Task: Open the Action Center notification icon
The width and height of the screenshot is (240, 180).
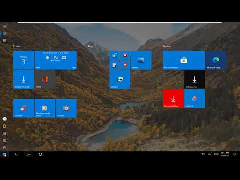Action: [x=234, y=154]
